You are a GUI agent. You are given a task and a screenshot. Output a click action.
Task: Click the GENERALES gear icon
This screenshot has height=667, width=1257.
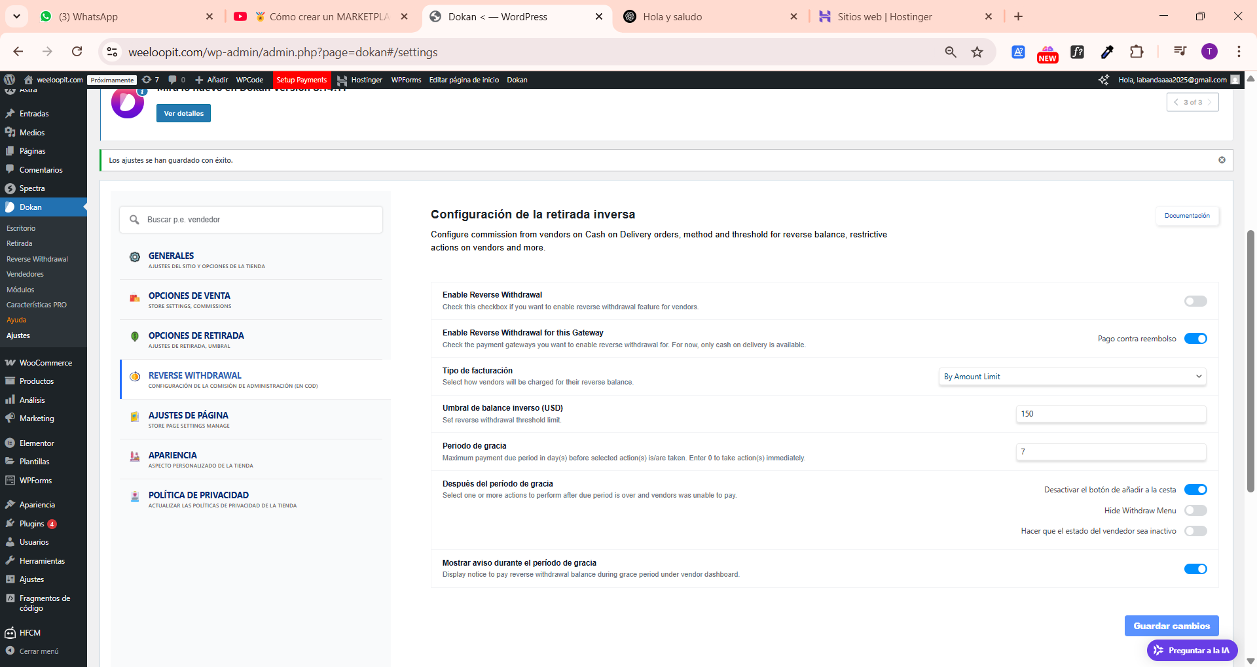click(x=135, y=257)
